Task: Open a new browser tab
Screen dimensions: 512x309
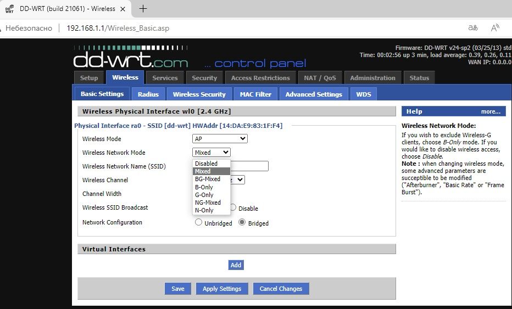Action: point(143,9)
